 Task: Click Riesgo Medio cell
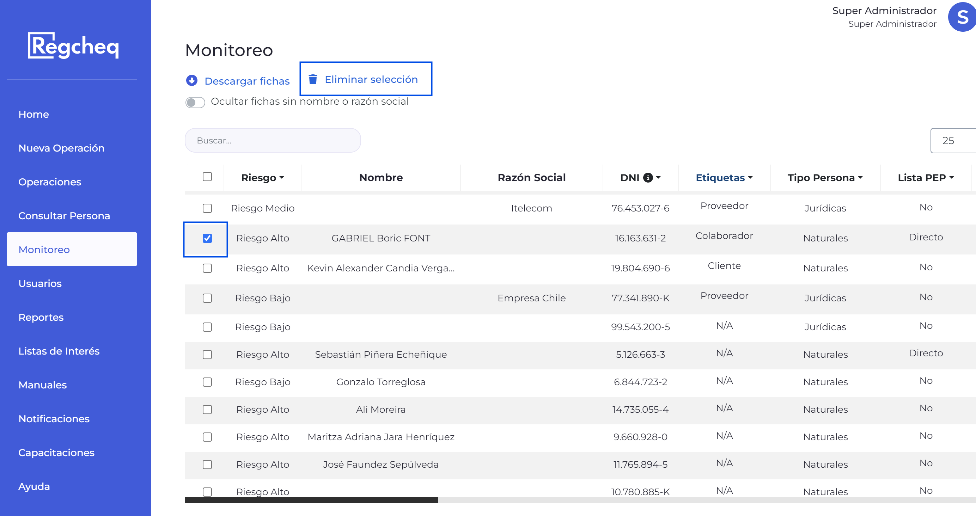click(263, 208)
